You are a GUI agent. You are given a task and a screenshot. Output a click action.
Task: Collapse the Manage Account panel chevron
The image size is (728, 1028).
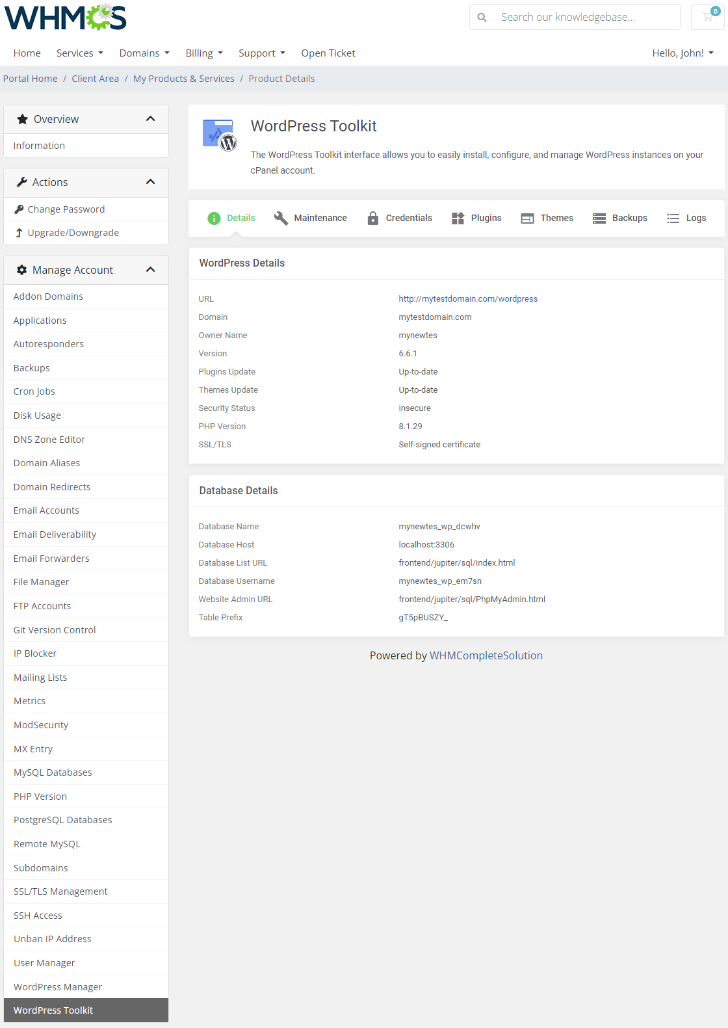click(151, 270)
